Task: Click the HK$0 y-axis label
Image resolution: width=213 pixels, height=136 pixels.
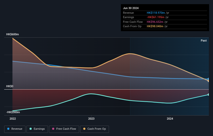Action: [x=10, y=86]
